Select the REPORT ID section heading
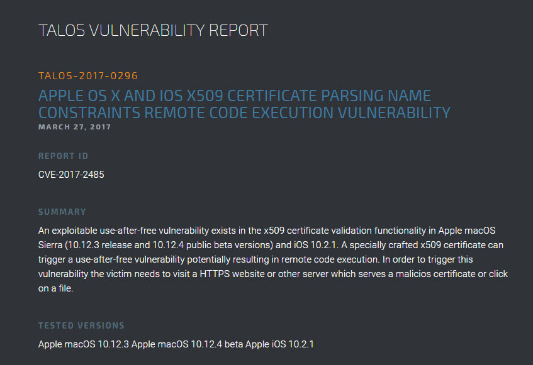This screenshot has width=533, height=365. tap(64, 156)
